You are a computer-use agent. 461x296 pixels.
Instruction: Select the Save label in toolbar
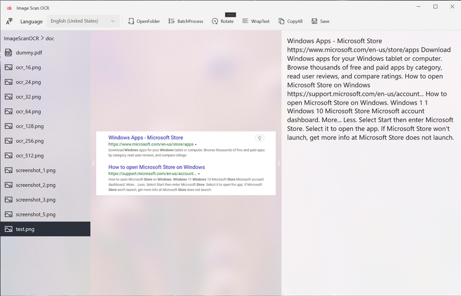(325, 21)
